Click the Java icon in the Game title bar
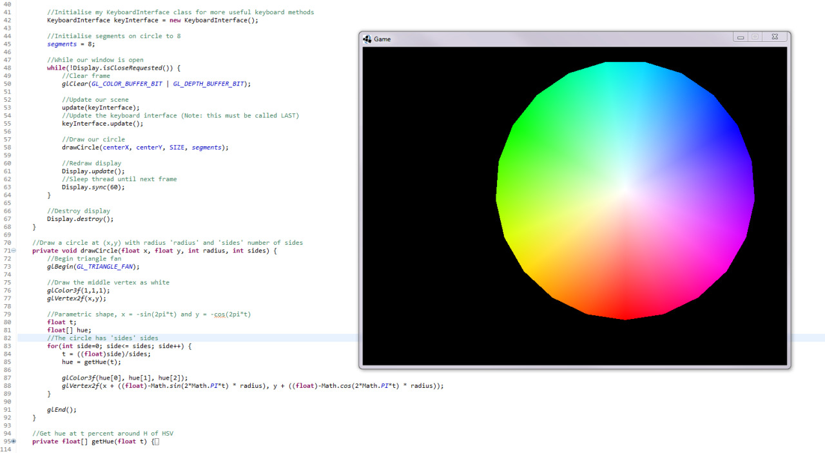825x453 pixels. tap(367, 39)
